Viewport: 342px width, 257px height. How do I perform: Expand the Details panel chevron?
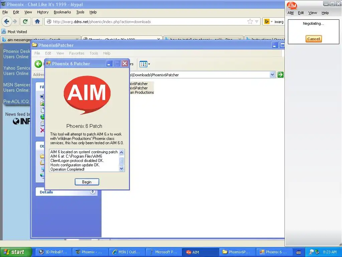pyautogui.click(x=93, y=192)
